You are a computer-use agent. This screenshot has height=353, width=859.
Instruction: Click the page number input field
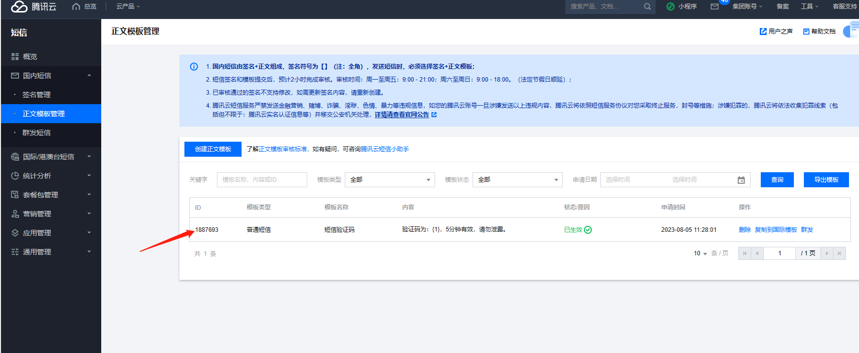point(779,253)
